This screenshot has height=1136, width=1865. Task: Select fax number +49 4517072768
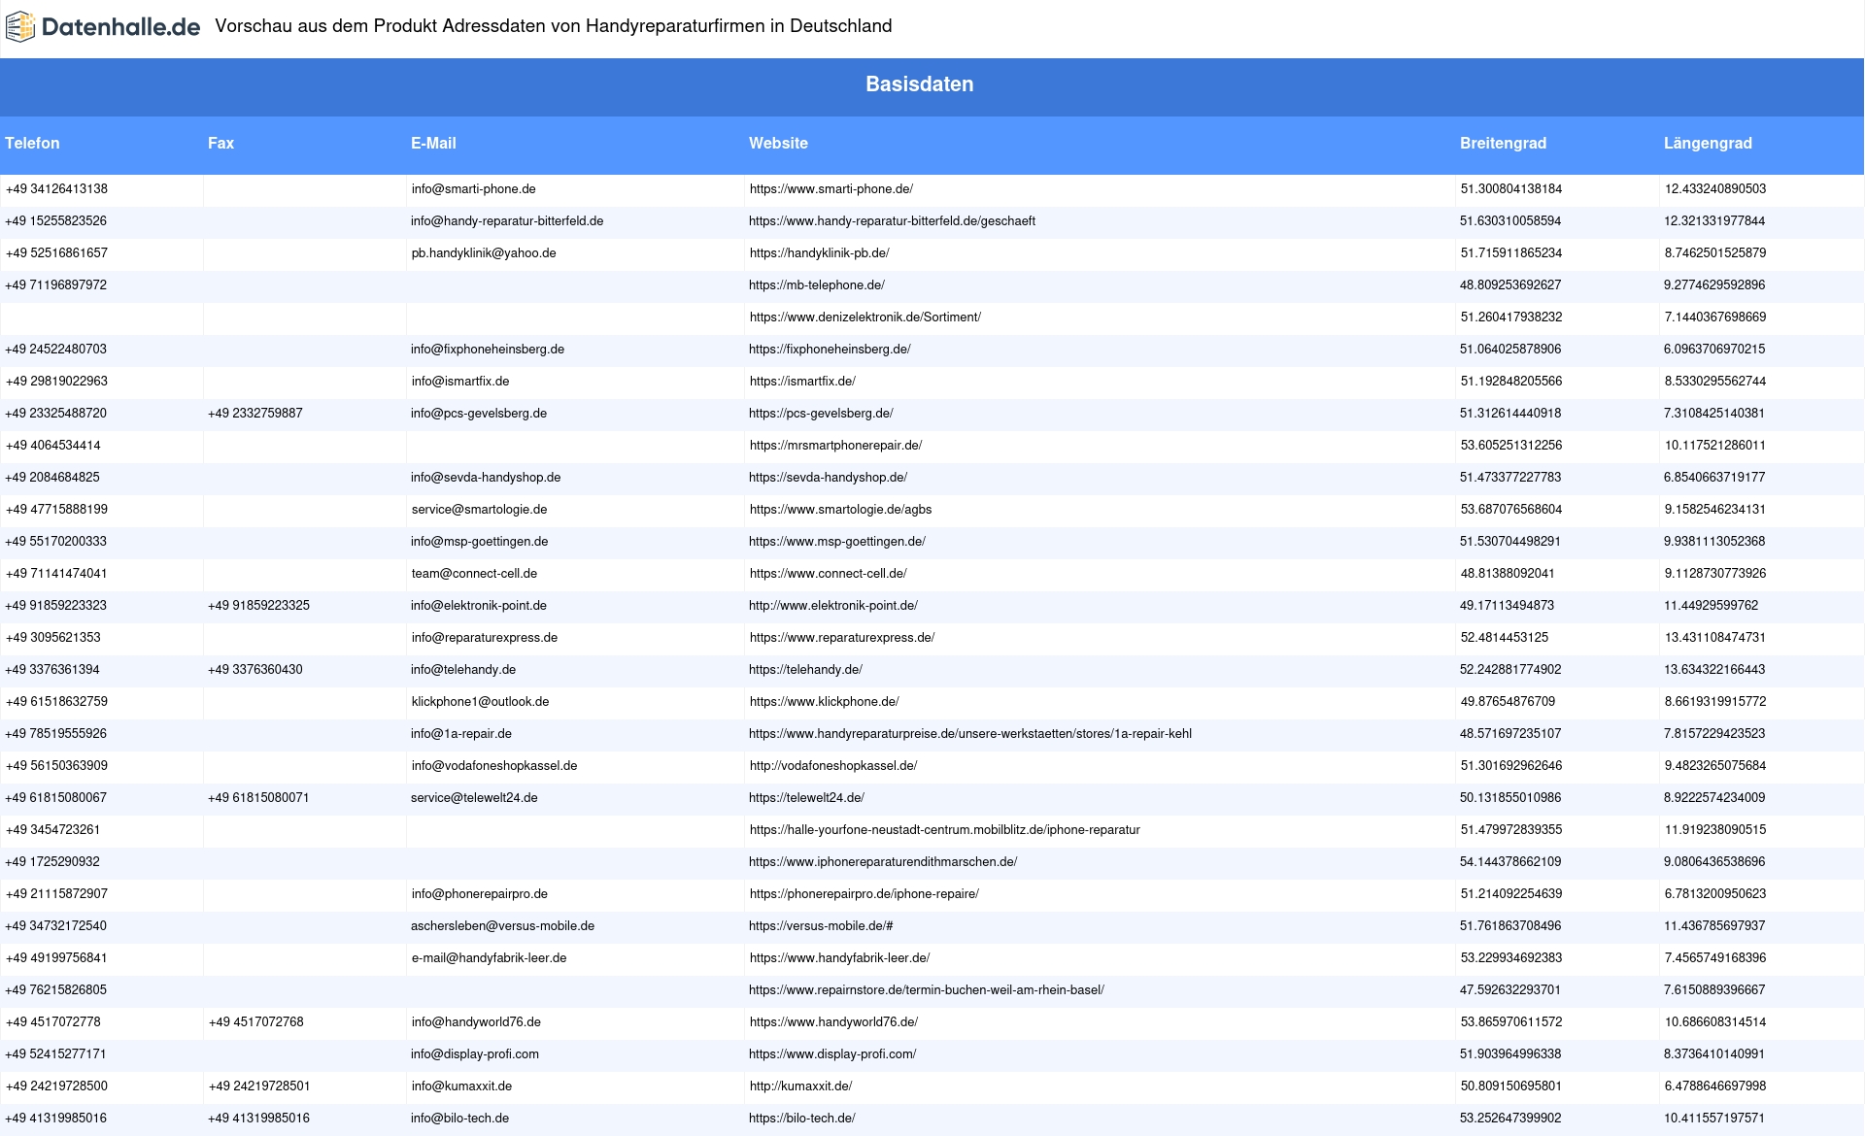click(x=256, y=1022)
